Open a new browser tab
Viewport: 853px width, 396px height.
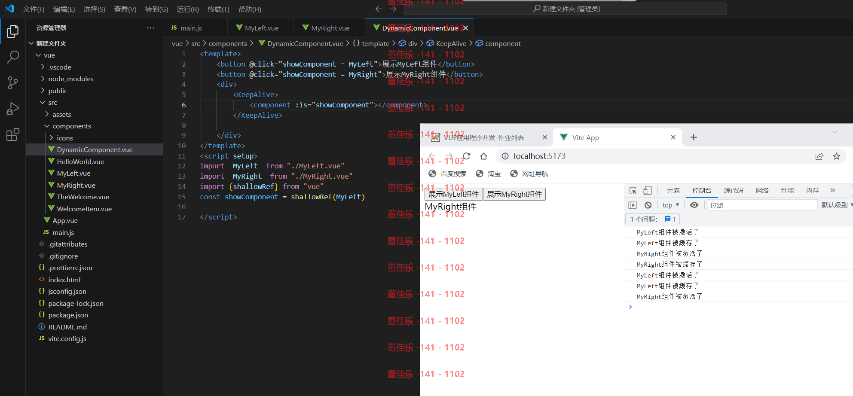click(694, 137)
